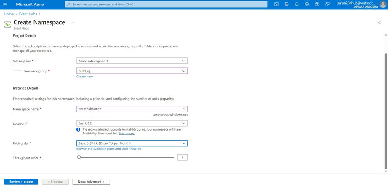Go to Event Hubs breadcrumb
This screenshot has width=388, height=189.
28,14
